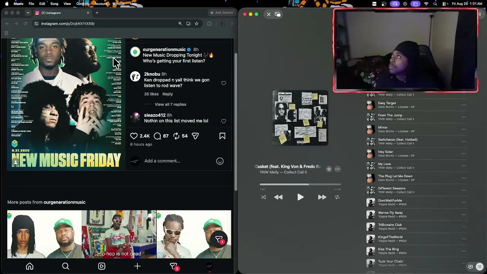Like 2knobu's comment

224,83
